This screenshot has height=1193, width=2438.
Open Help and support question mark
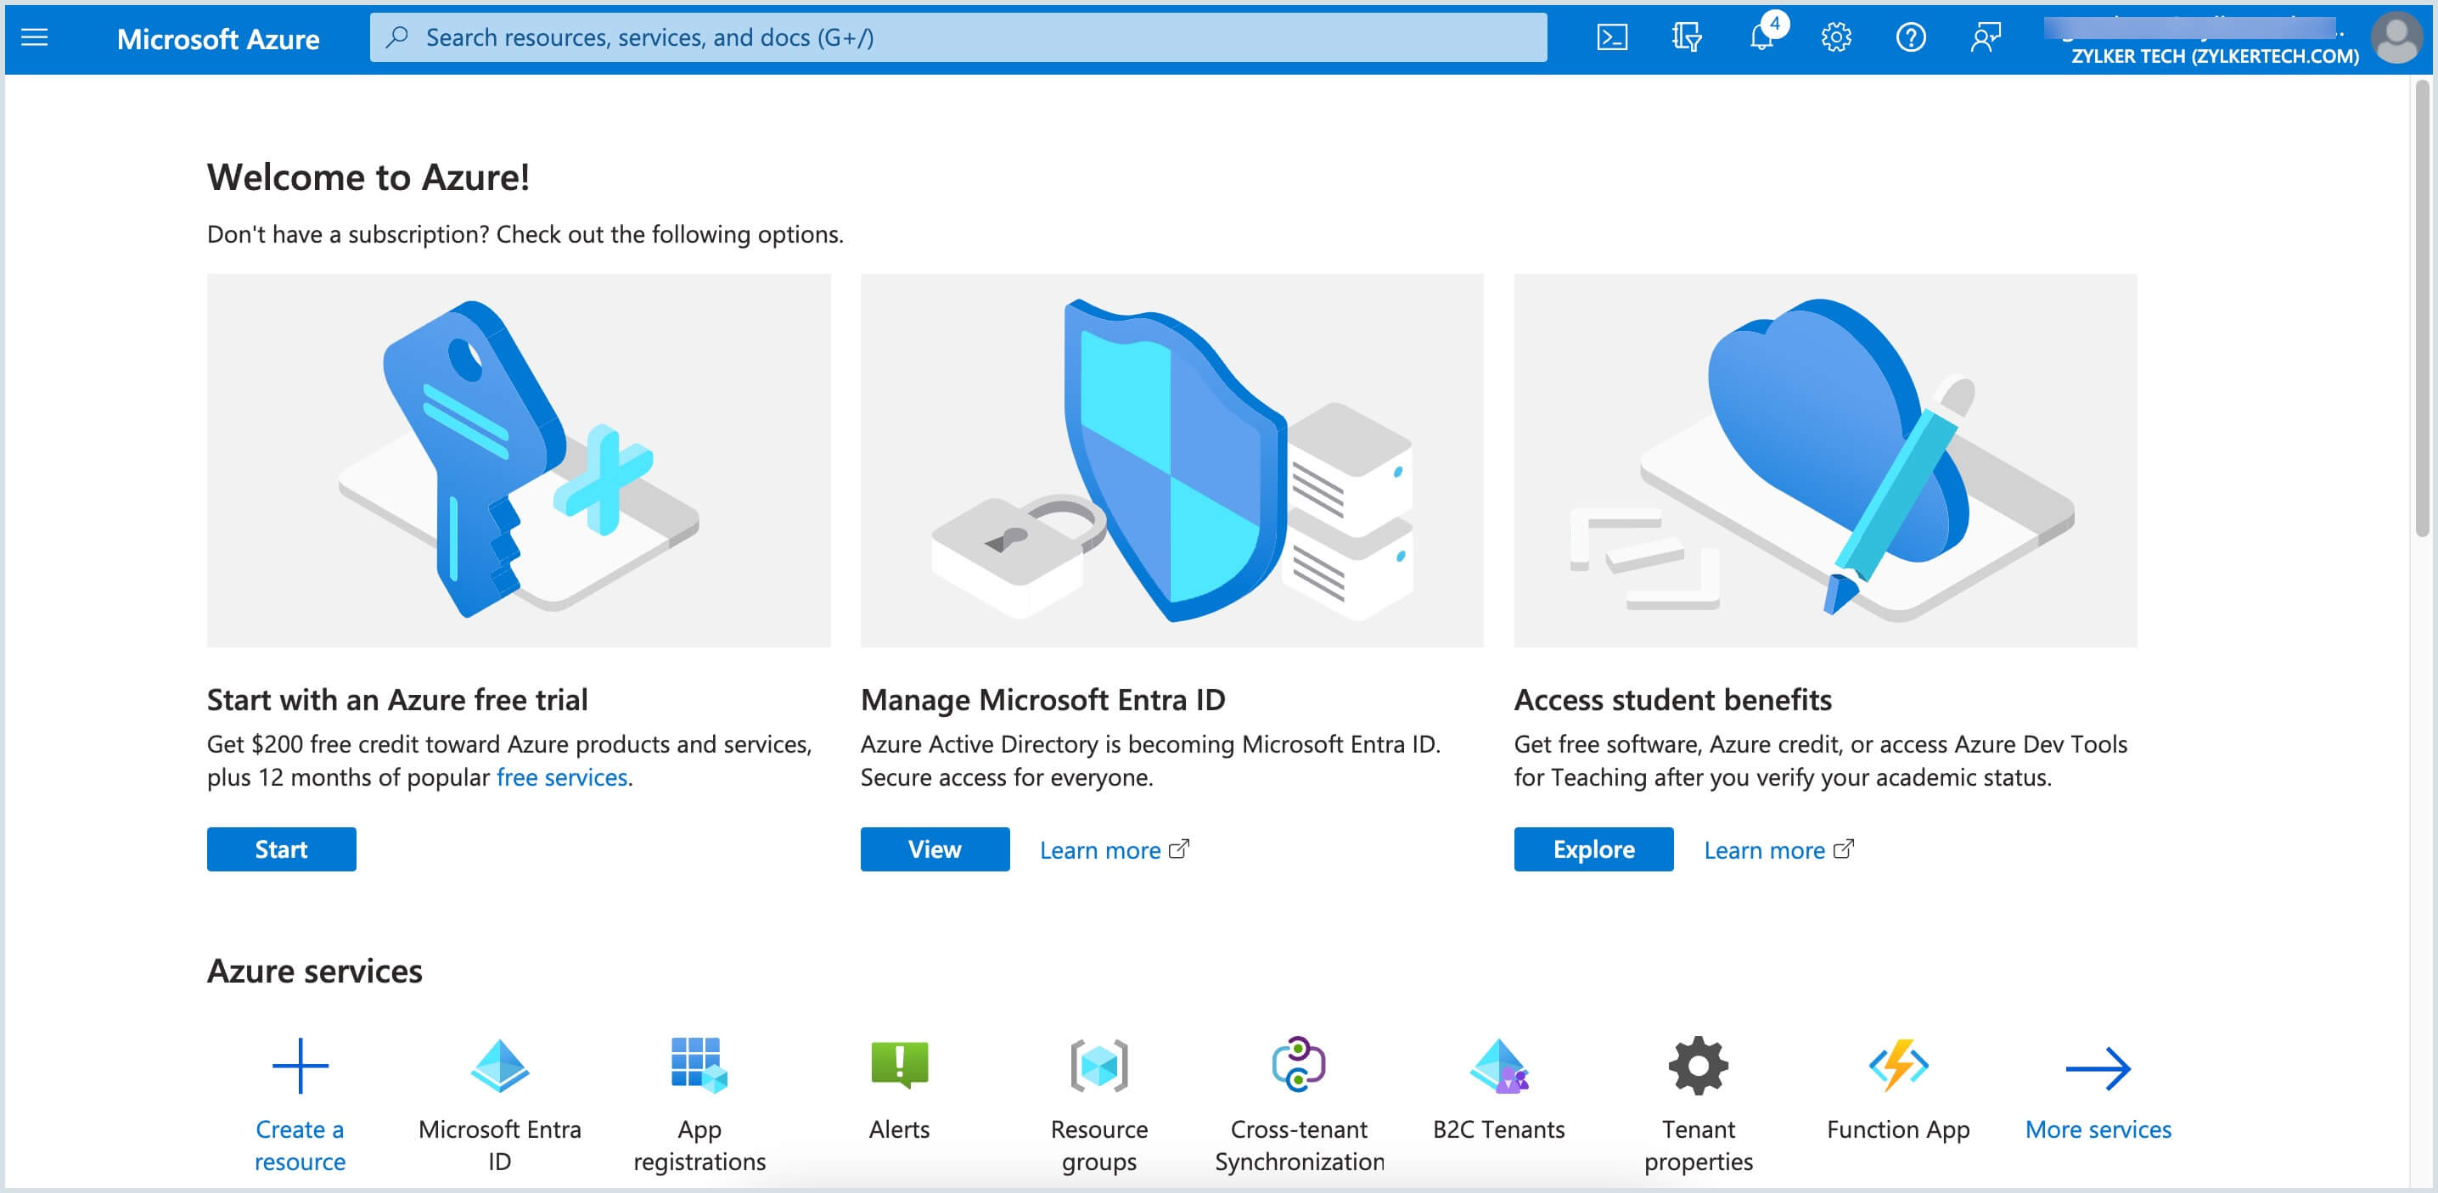1911,38
